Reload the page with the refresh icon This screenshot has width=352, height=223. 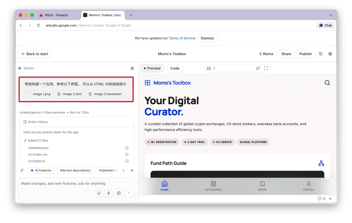[x=38, y=25]
